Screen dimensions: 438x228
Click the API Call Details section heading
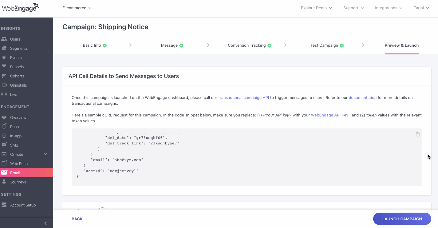[x=124, y=76]
